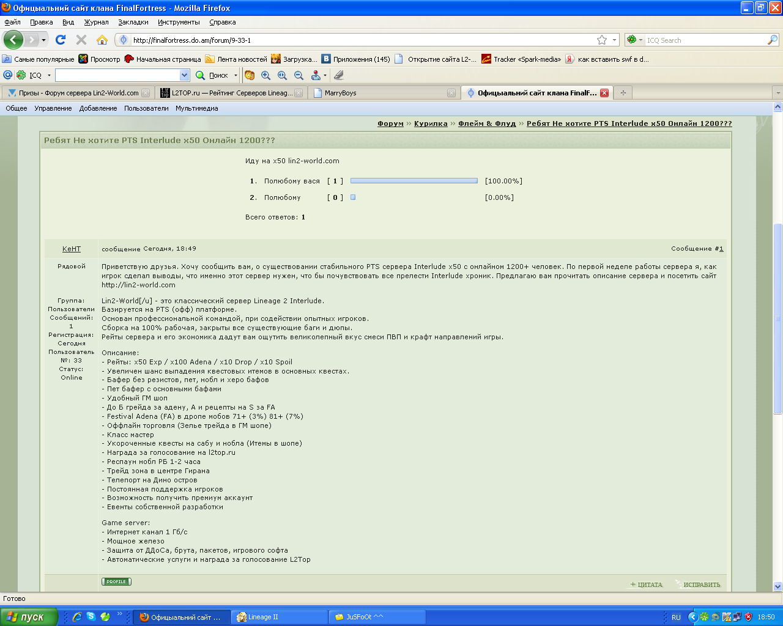Open the Мультимедиа site menu
The height and width of the screenshot is (626, 783).
pos(197,108)
